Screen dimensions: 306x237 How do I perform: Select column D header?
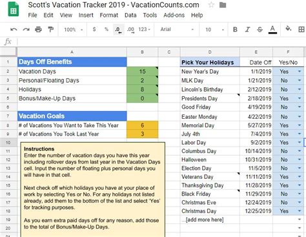click(210, 52)
